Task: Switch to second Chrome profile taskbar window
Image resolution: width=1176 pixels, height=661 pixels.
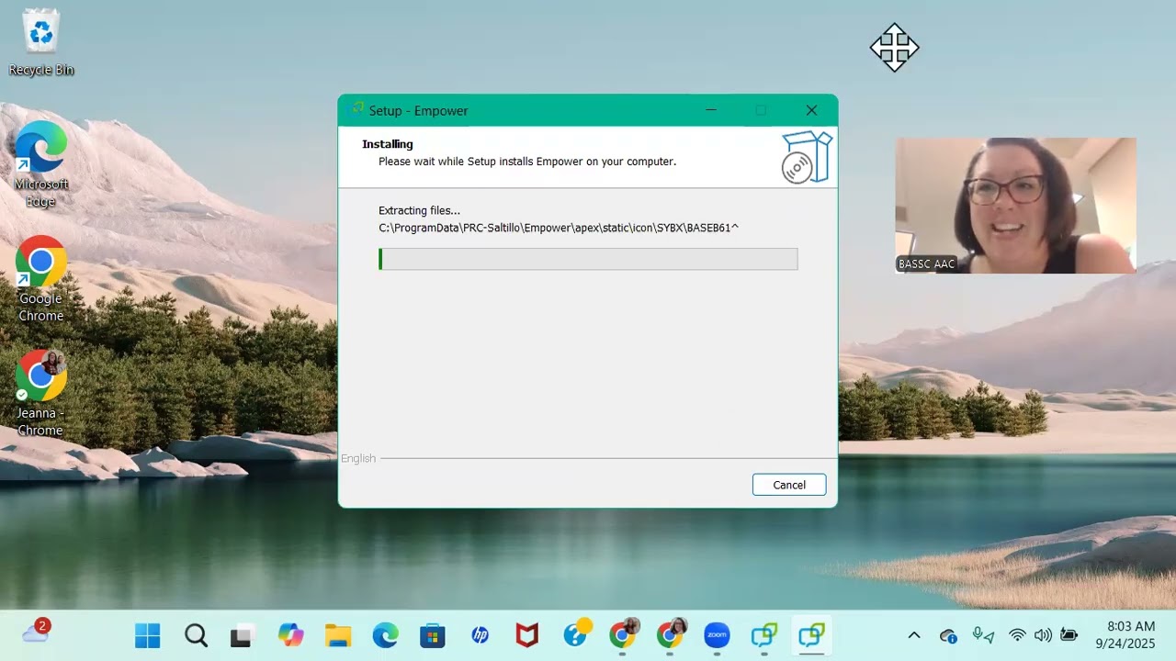Action: (x=671, y=634)
